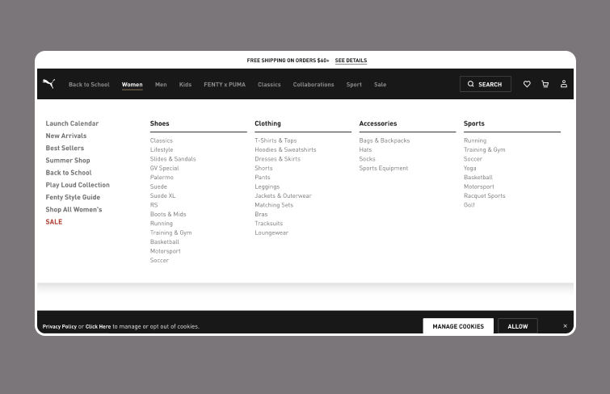Select Socks under Accessories
This screenshot has width=610, height=394.
367,159
